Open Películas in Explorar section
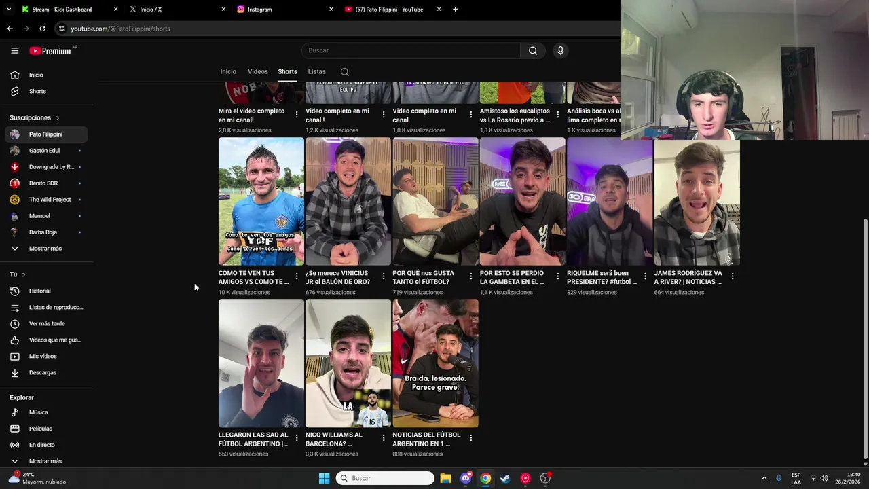 pyautogui.click(x=46, y=429)
